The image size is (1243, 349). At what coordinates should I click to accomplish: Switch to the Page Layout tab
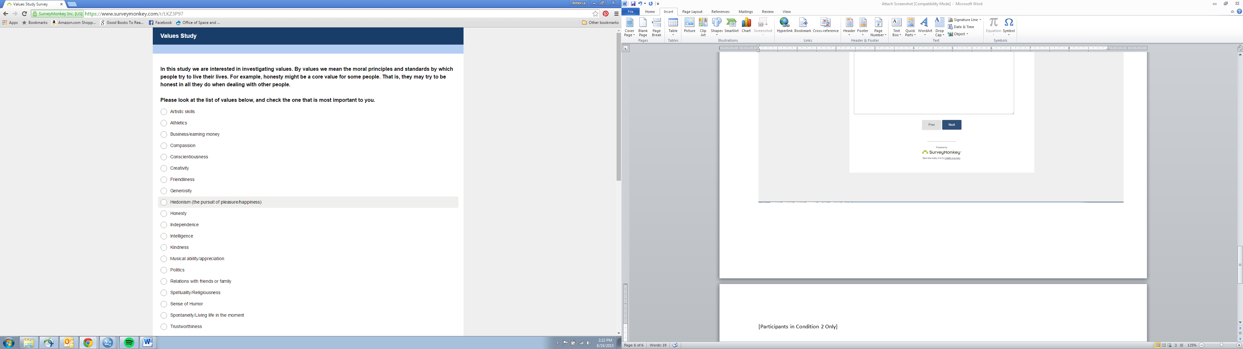[x=692, y=12]
